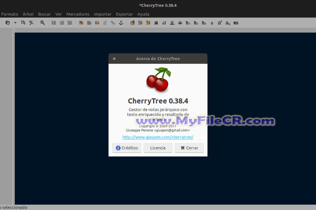Insert an image with the picture icon

(x=81, y=23)
